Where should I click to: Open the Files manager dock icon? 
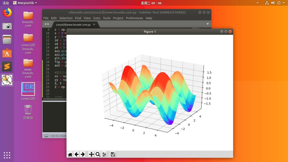tap(7, 39)
